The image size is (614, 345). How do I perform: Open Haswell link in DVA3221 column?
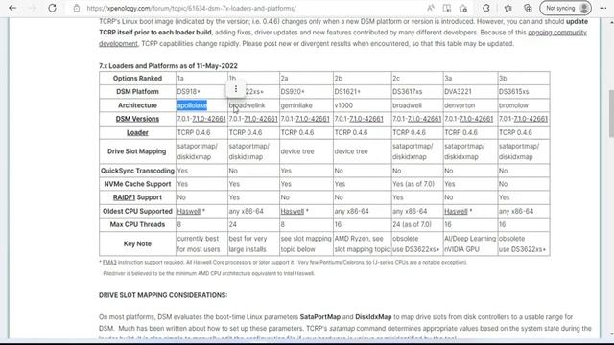coord(456,211)
